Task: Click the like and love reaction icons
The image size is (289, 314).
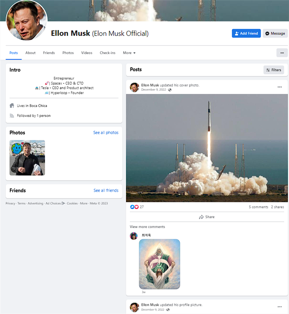Action: click(x=134, y=207)
